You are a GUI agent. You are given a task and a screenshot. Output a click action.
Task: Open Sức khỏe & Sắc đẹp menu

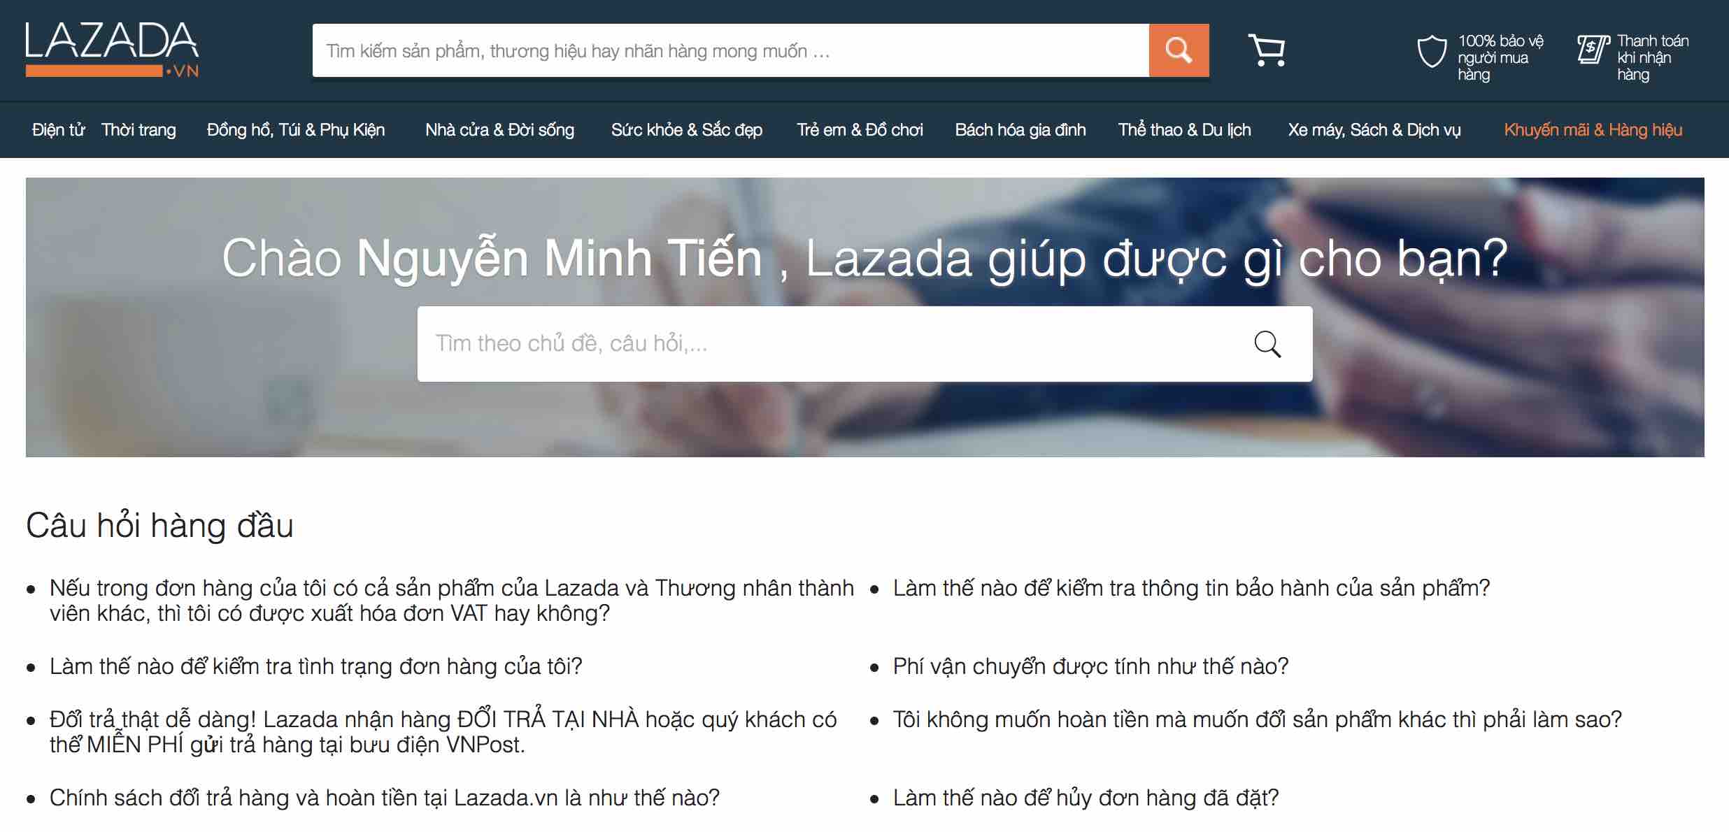click(x=687, y=130)
